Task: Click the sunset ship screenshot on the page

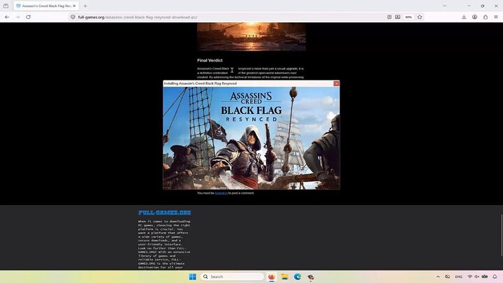Action: point(251,36)
